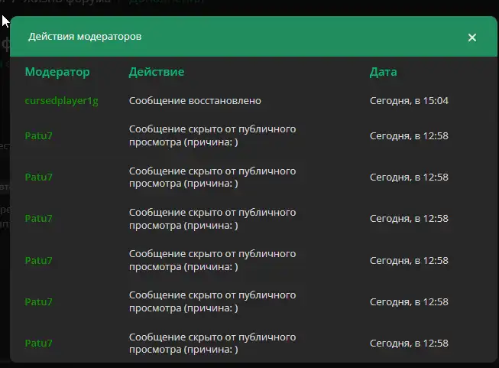Click the 'Действия модераторов' dialog title
The height and width of the screenshot is (368, 499).
coord(84,37)
